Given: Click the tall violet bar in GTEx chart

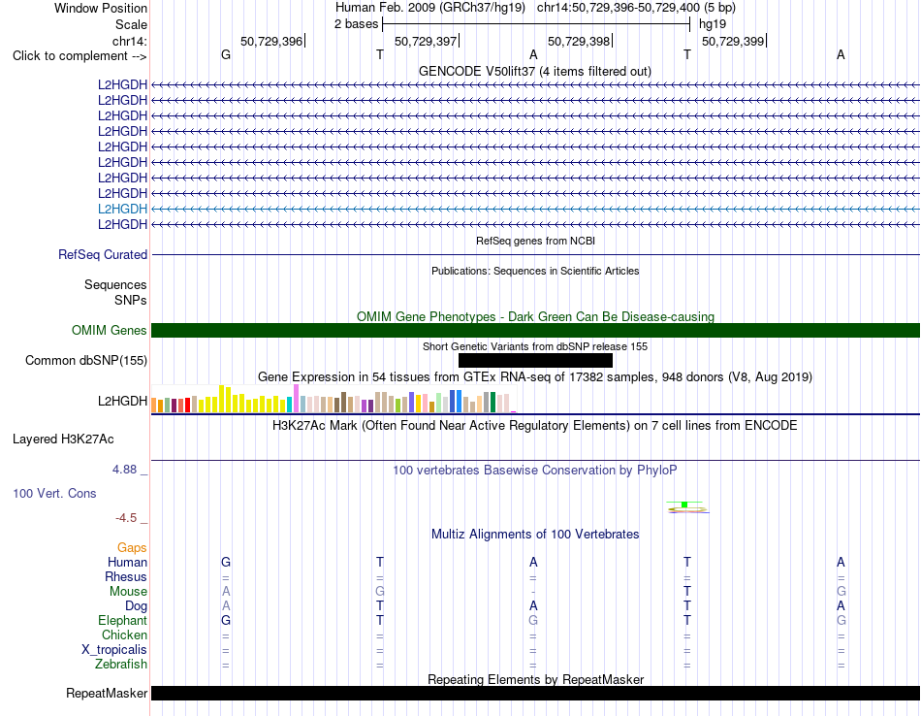Looking at the screenshot, I should click(296, 398).
